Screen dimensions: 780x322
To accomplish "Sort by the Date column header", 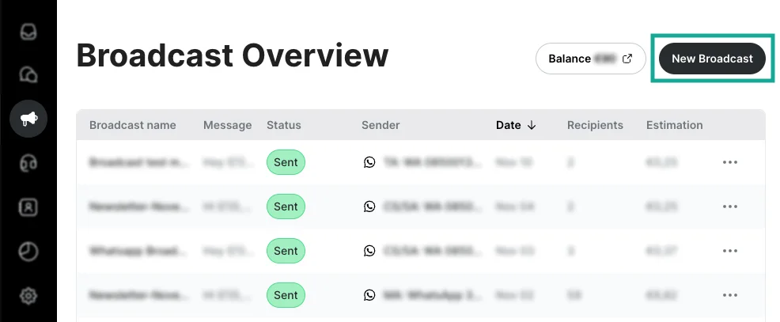I will pos(516,125).
